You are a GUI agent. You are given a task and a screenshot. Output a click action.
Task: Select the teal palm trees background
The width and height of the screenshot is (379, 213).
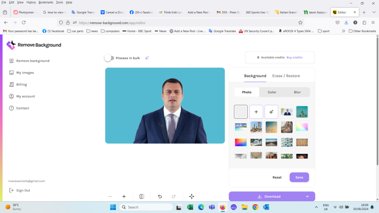tap(302, 112)
